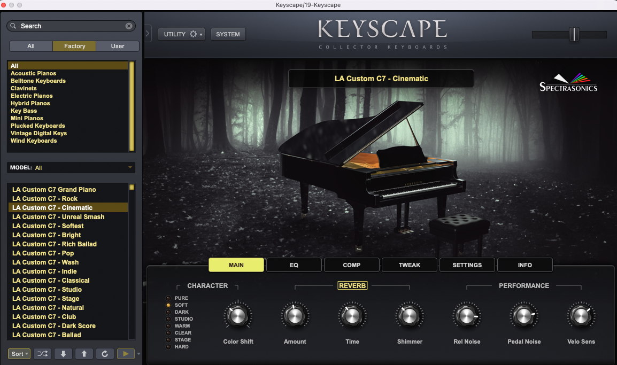Click the Rel Noise knob
This screenshot has height=365, width=617.
point(467,316)
